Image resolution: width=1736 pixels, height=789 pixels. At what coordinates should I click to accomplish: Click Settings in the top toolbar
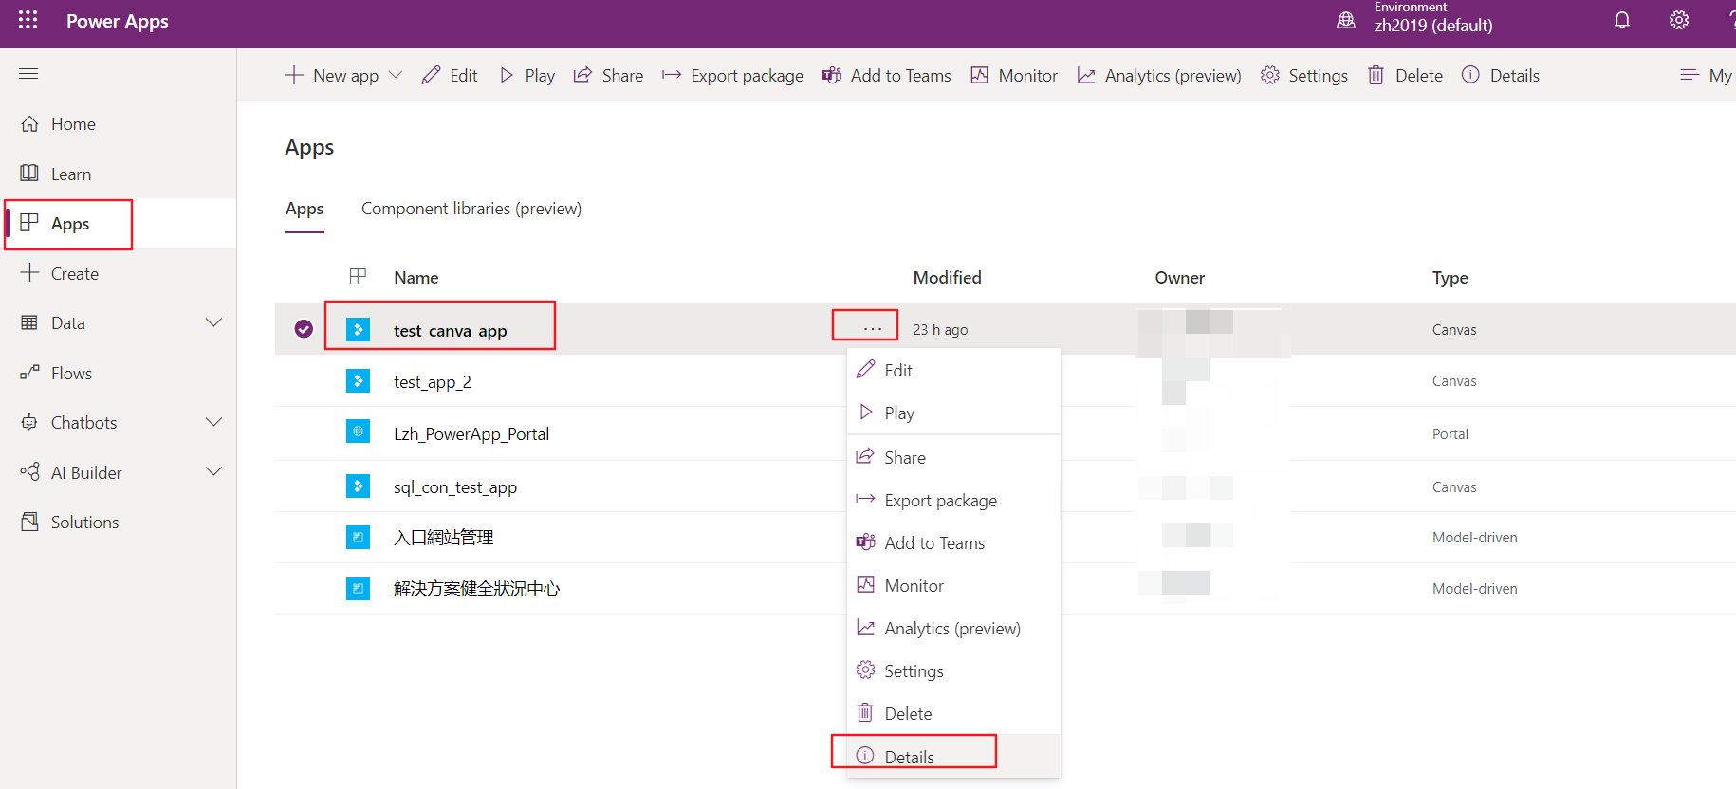pyautogui.click(x=1304, y=76)
